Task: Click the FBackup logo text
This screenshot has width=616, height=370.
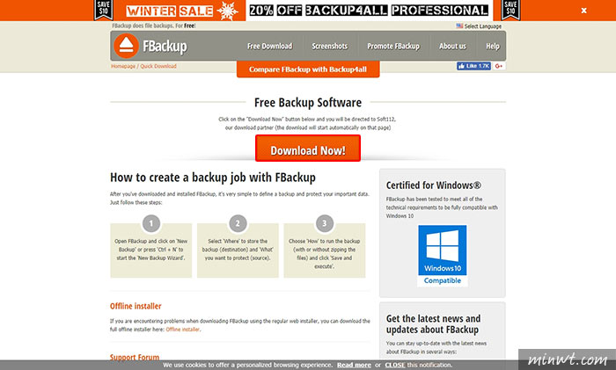Action: pos(165,47)
